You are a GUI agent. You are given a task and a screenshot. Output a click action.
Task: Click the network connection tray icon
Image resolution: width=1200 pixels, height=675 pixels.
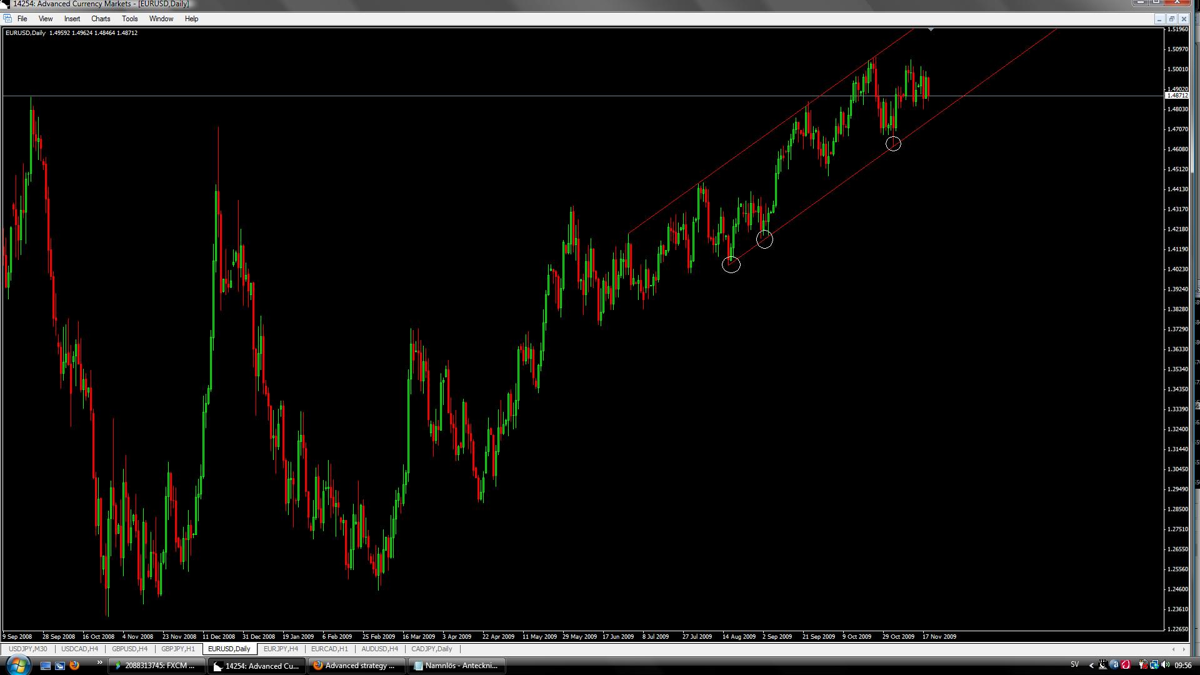click(1154, 665)
